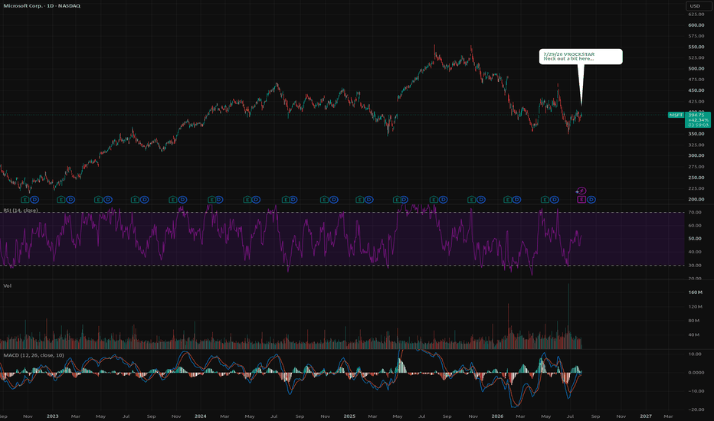This screenshot has height=421, width=714.
Task: Click the MACD 0.0000 axis value
Action: (x=696, y=372)
